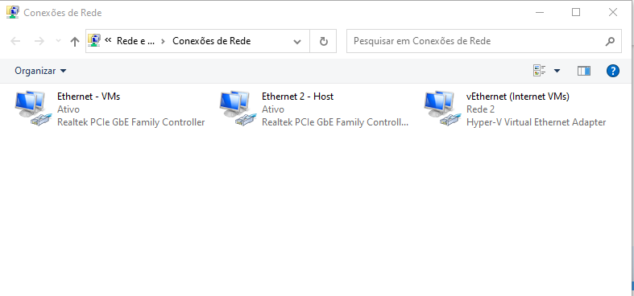Refresh the Conexões de Rede view
The image size is (634, 296).
coord(324,41)
